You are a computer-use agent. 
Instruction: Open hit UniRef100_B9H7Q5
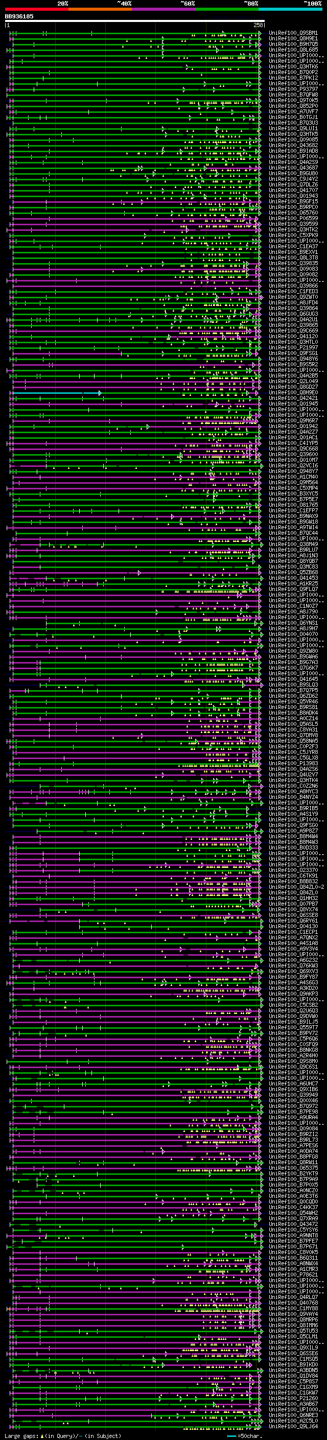[293, 44]
